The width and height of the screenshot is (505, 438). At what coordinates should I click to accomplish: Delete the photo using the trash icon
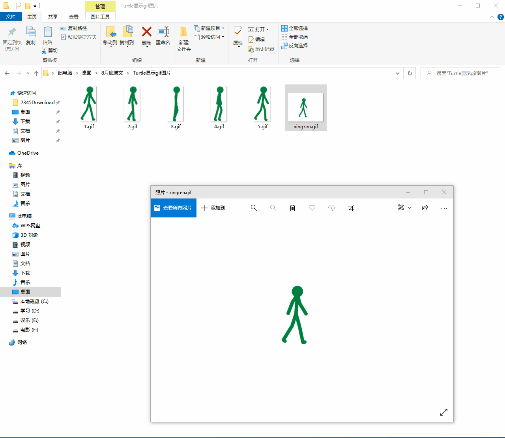point(292,208)
